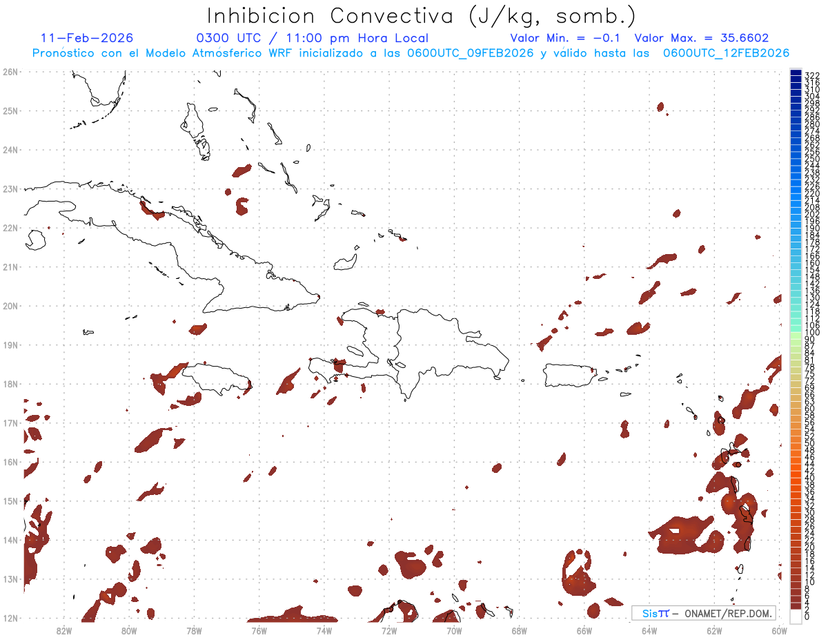Click the "100" color bar value
This screenshot has height=640, width=828.
811,333
